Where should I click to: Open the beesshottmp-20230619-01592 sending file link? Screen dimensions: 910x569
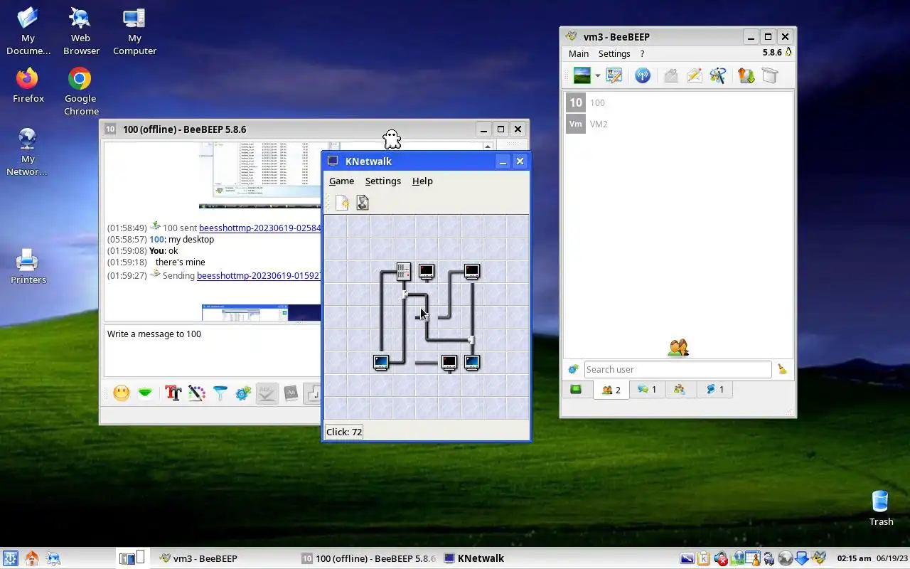[x=259, y=275]
